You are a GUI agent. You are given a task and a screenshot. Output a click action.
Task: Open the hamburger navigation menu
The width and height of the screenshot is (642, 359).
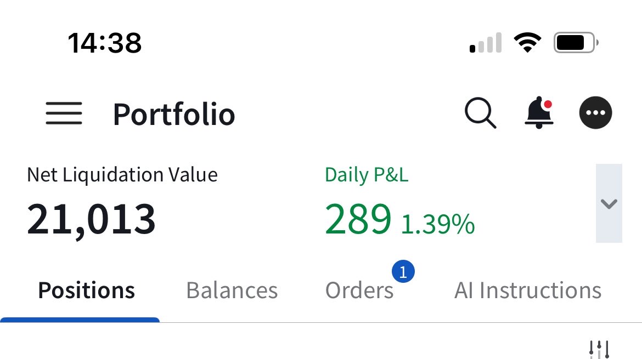64,113
